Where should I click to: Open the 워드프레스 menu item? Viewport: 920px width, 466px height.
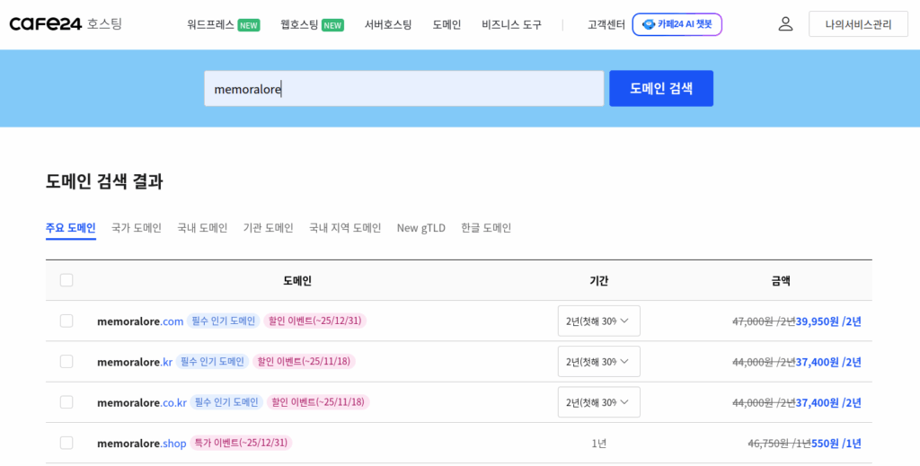pyautogui.click(x=210, y=24)
